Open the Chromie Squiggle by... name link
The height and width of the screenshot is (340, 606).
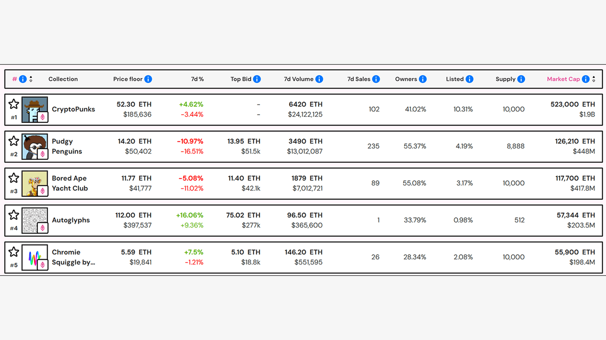click(x=74, y=257)
